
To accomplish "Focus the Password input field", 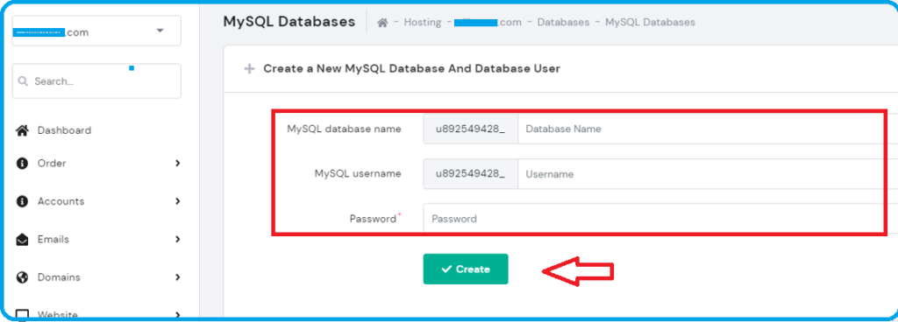I will (660, 219).
